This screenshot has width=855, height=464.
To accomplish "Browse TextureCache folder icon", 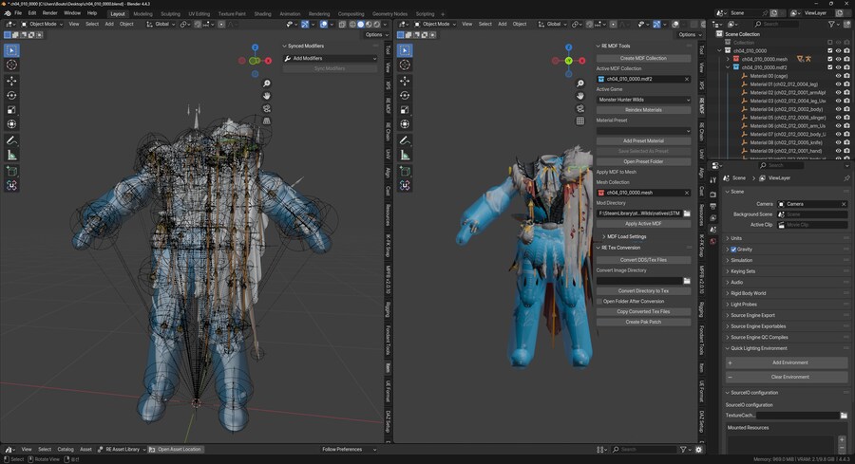I will [x=844, y=416].
